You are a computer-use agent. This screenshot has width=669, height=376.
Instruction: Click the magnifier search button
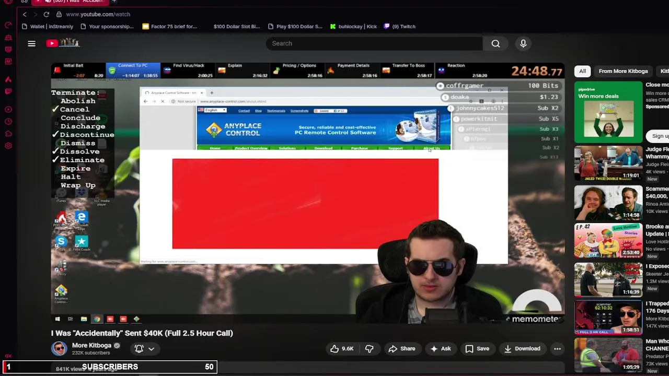pos(495,43)
